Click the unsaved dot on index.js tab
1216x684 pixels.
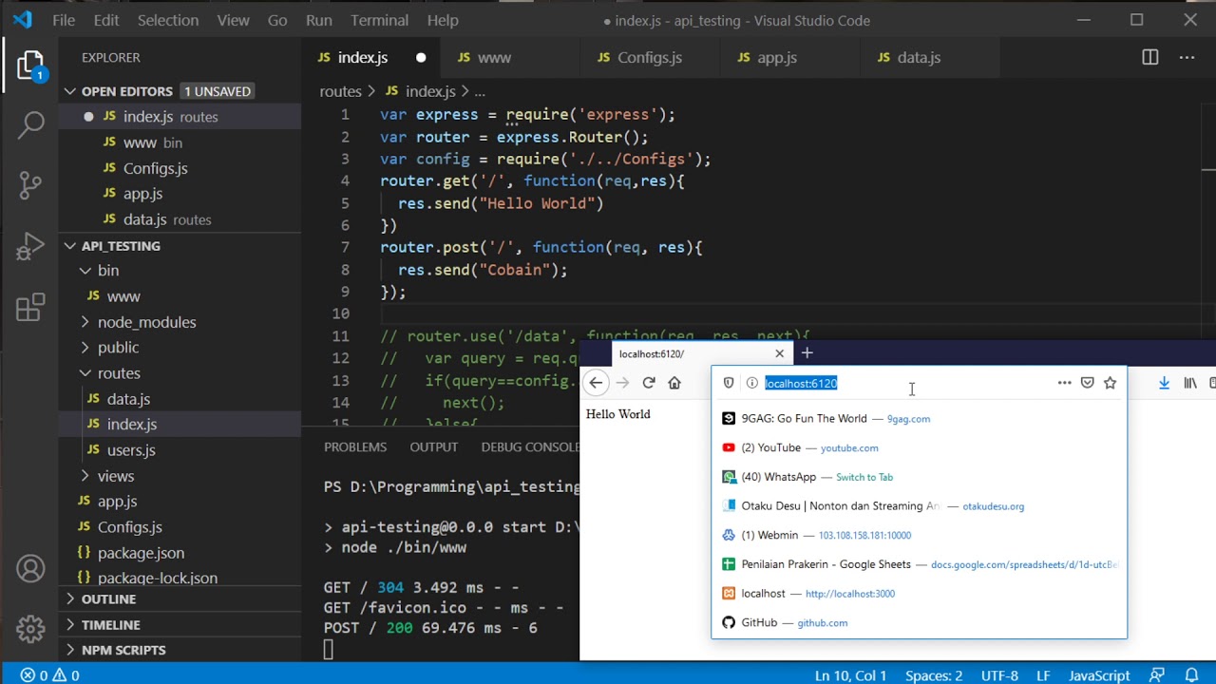coord(421,58)
